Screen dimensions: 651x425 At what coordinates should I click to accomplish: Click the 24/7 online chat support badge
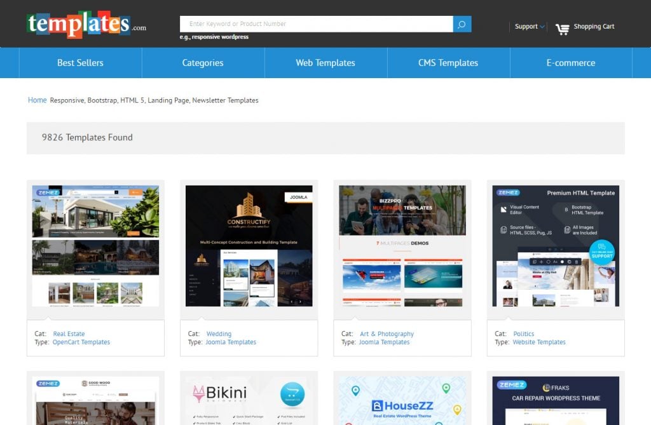point(601,252)
